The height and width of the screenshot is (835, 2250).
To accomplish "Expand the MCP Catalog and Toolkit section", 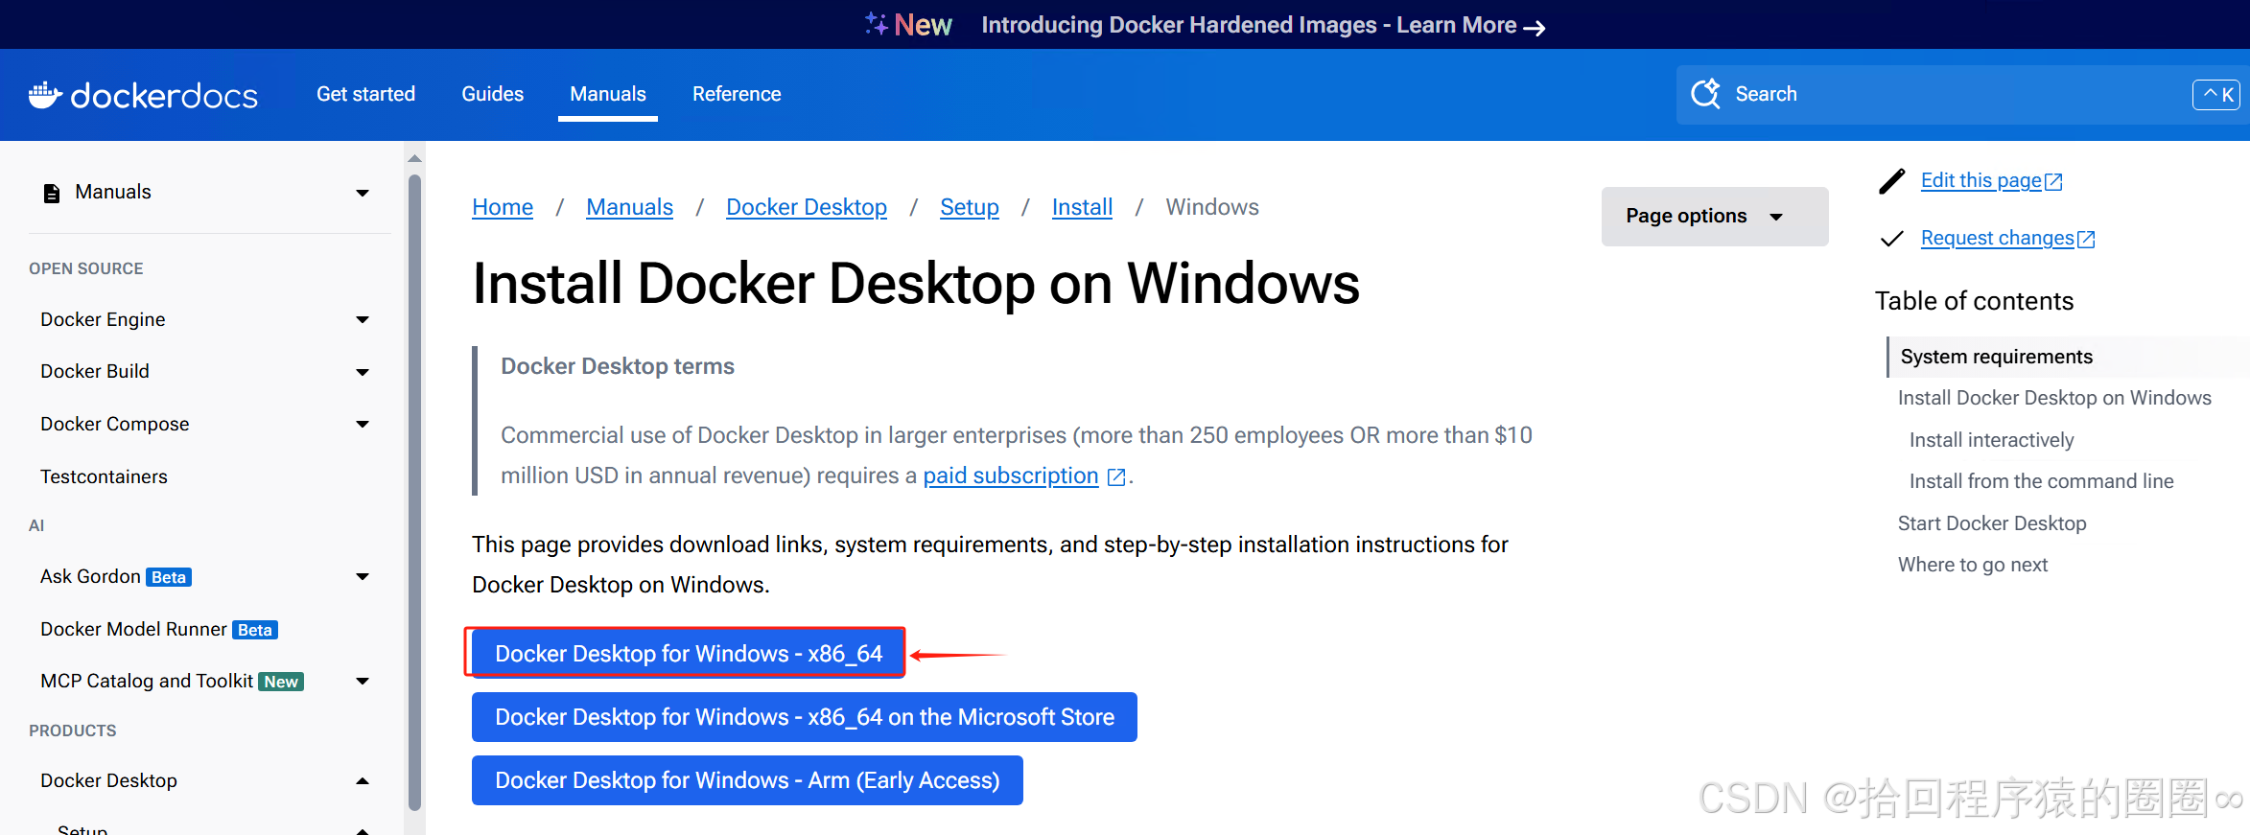I will click(363, 681).
